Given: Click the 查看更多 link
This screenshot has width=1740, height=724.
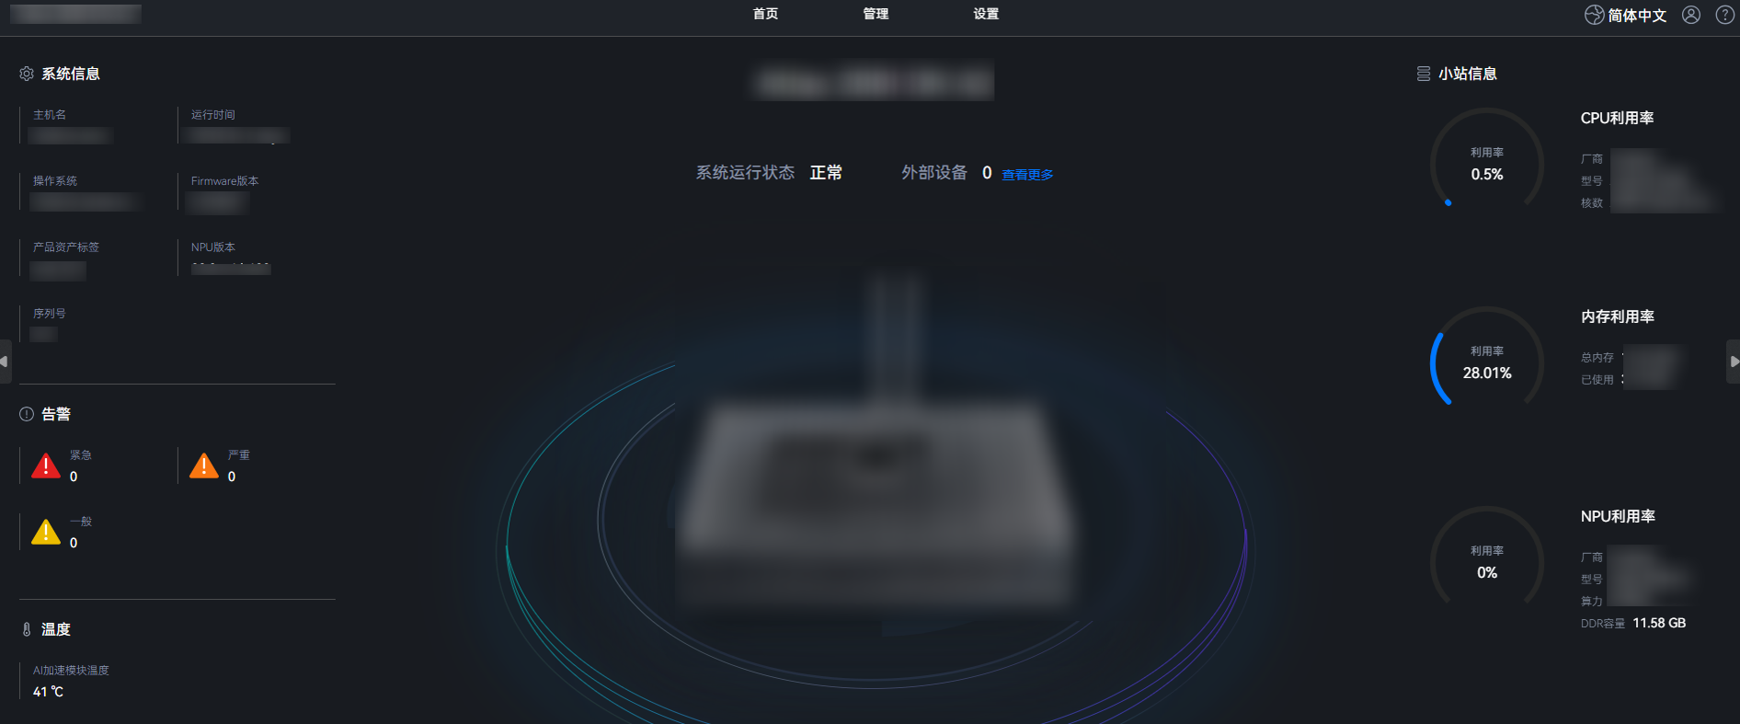Looking at the screenshot, I should [x=1027, y=175].
